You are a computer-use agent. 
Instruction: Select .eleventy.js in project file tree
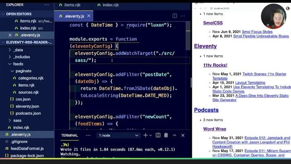18,135
